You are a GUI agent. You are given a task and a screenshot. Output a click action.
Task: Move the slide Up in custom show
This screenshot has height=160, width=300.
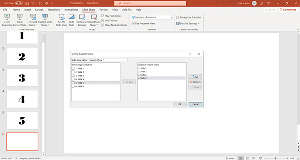(195, 76)
